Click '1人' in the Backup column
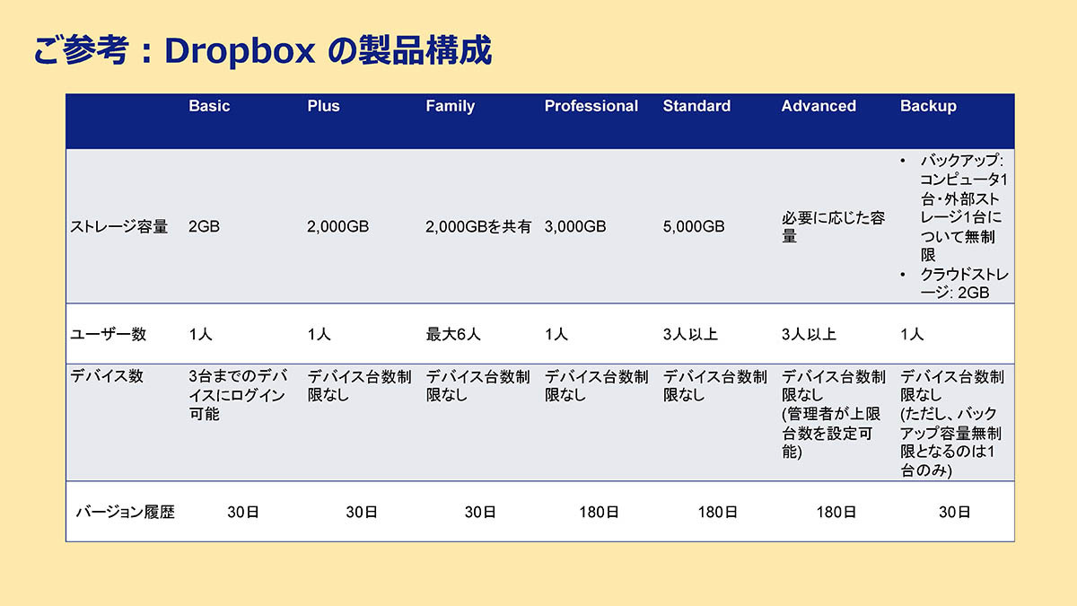 912,334
